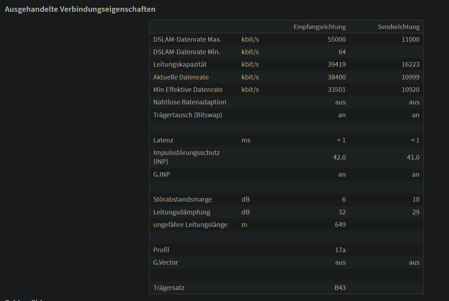Select the heading Ausgehandelte Verbindungseigenschaften
Image resolution: width=449 pixels, height=301 pixels.
(x=80, y=9)
